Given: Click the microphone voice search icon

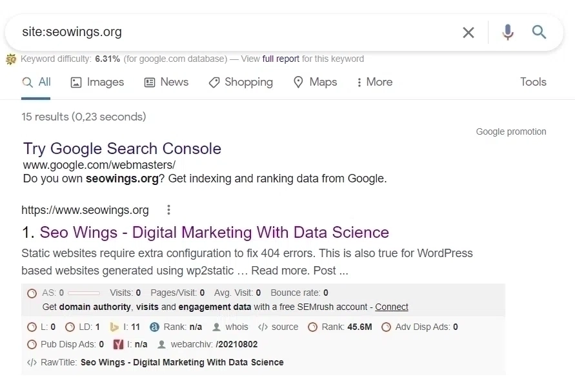Looking at the screenshot, I should (508, 32).
